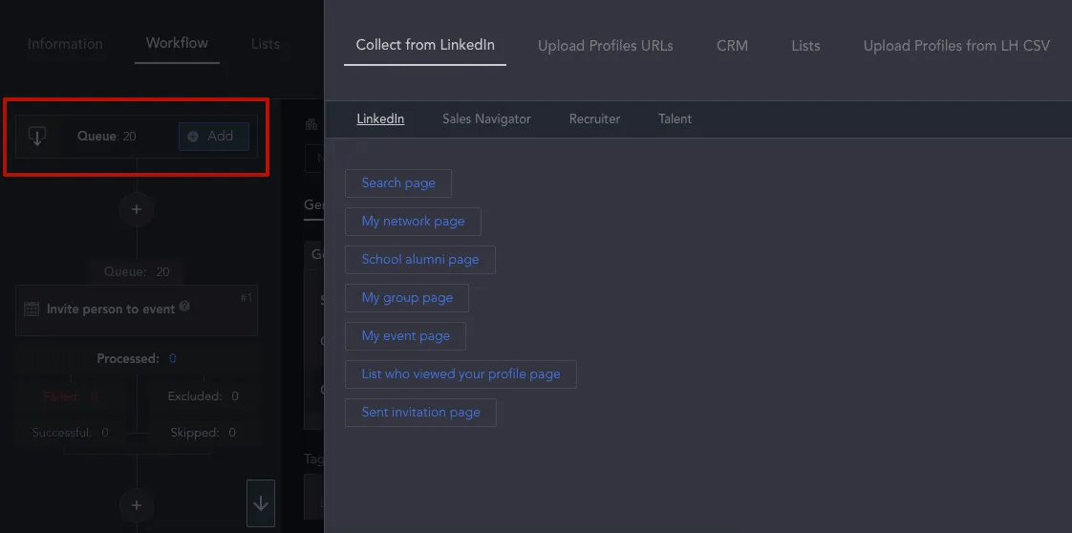Viewport: 1072px width, 533px height.
Task: Select the Collect from LinkedIn tab
Action: tap(425, 45)
